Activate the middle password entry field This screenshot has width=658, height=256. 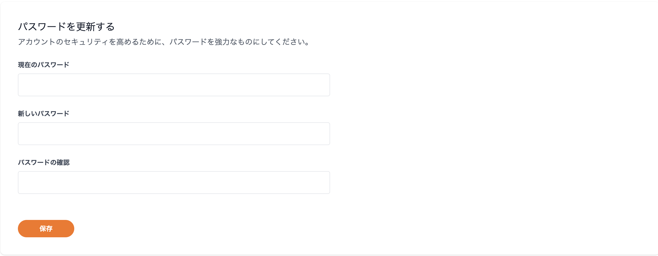[x=174, y=134]
